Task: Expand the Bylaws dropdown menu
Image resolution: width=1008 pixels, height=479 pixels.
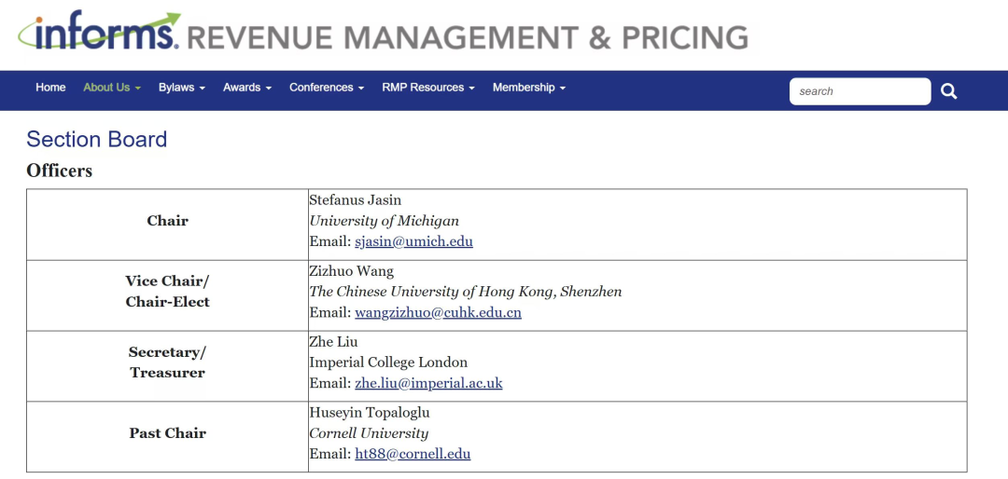Action: 181,88
